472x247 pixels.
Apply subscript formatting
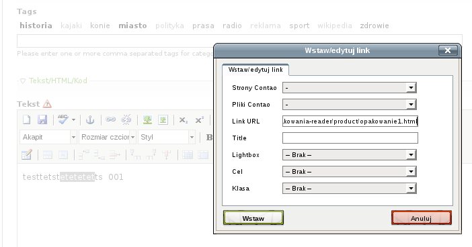[184, 120]
